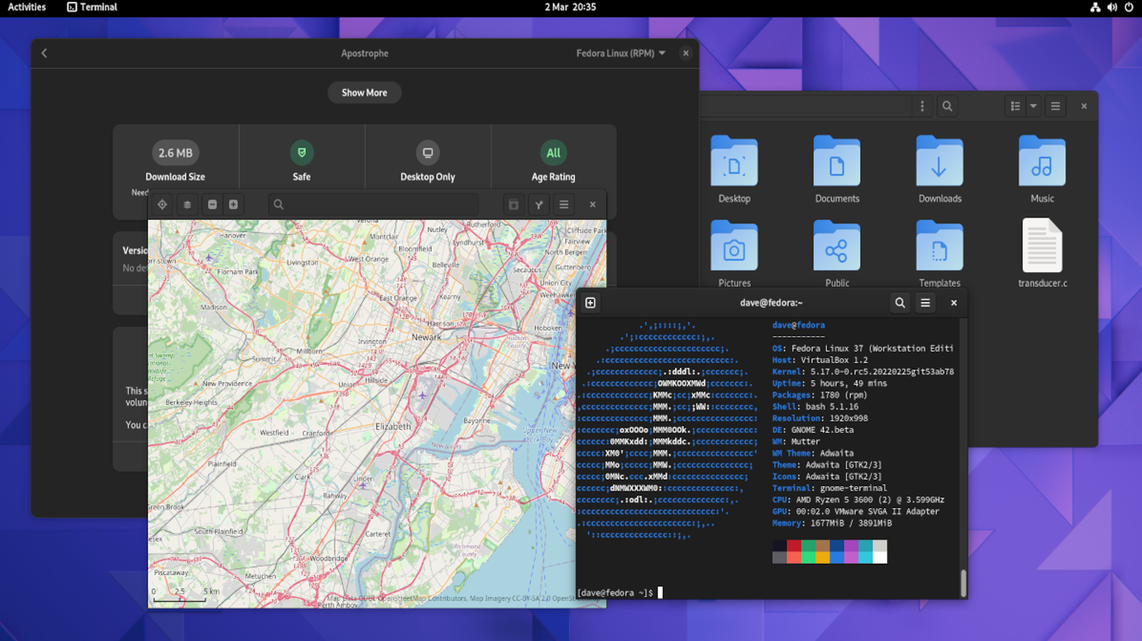Screen dimensions: 1142x641
Task: Click the Safe rating icon in app listing
Action: coord(301,152)
